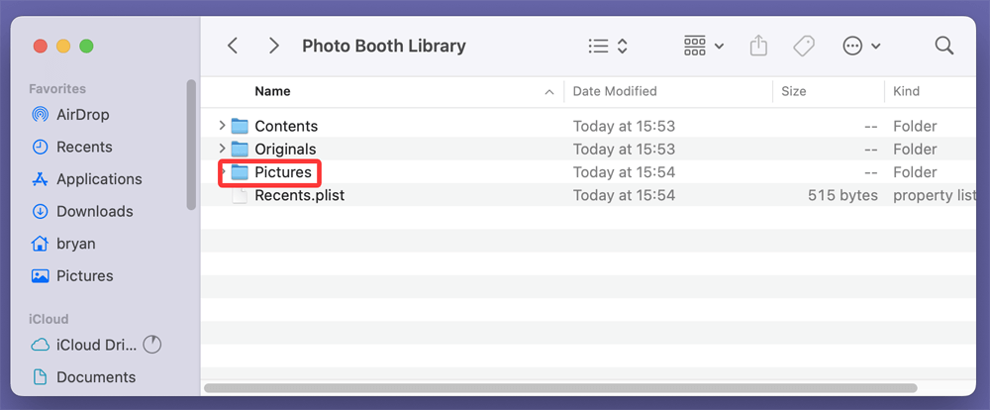This screenshot has height=410, width=990.
Task: Click the Favorites sidebar section heading
Action: coord(57,89)
